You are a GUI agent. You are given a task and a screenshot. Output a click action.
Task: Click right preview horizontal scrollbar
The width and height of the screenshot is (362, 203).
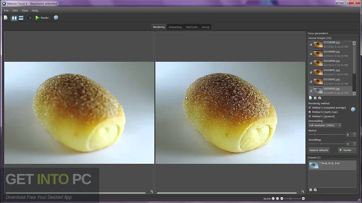pyautogui.click(x=227, y=193)
